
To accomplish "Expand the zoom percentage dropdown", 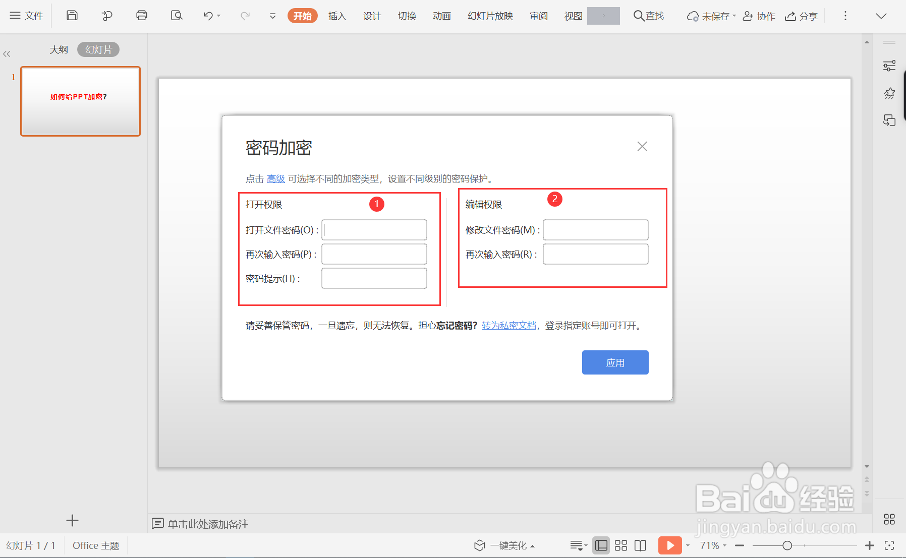I will (725, 545).
